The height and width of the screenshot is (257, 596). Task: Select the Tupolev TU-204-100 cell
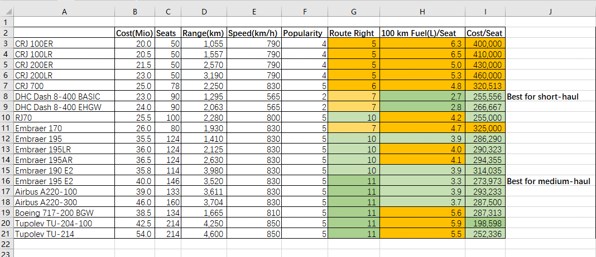64,224
